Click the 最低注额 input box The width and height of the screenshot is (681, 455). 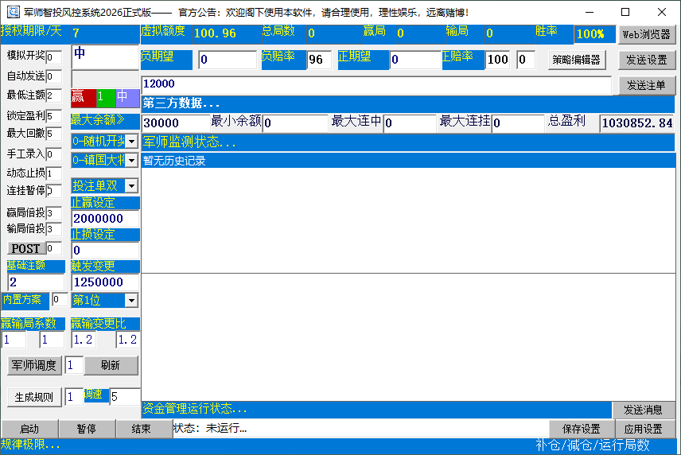coord(54,95)
